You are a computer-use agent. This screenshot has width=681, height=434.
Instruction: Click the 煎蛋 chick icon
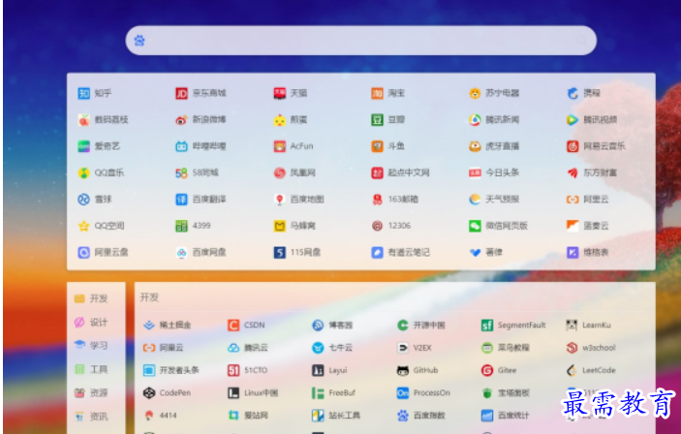(x=279, y=119)
